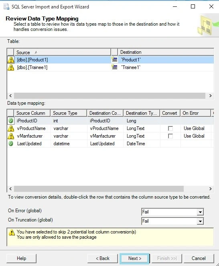Maximize the wizard window

[x=193, y=6]
